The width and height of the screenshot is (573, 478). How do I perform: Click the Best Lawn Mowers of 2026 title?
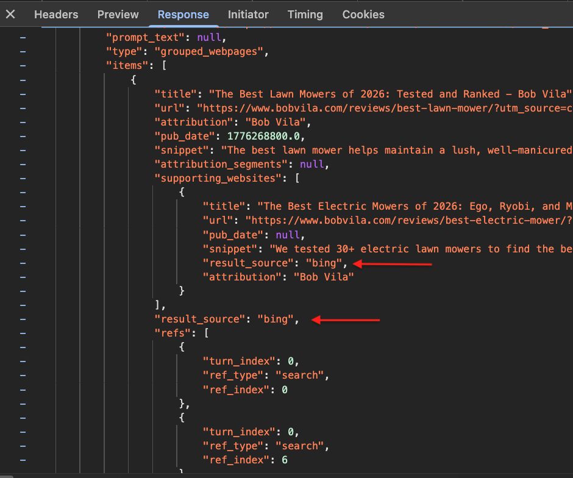(390, 94)
